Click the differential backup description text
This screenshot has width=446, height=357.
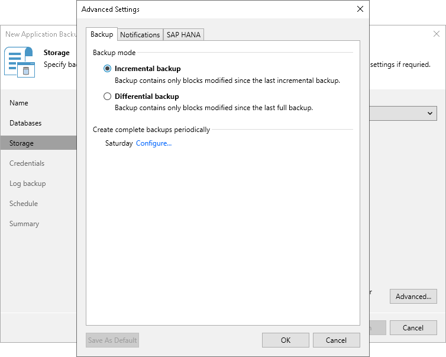(214, 108)
